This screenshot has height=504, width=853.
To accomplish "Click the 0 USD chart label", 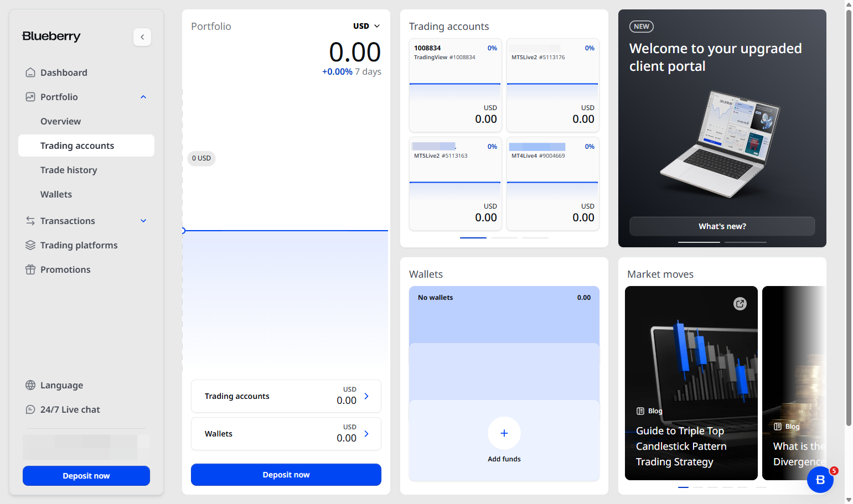I will 201,158.
